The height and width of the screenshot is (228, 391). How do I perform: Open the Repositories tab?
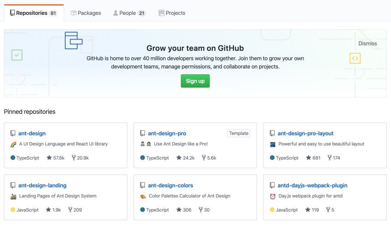[34, 13]
